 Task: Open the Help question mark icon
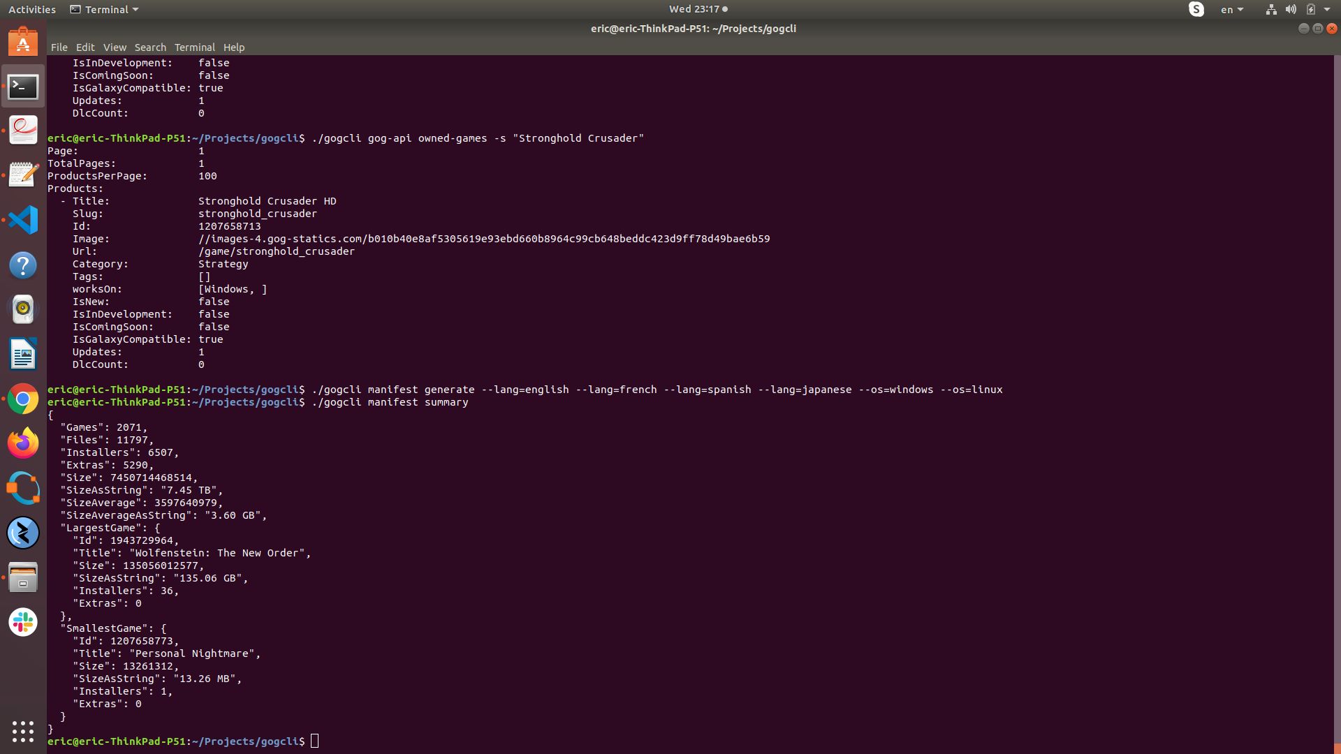[23, 265]
